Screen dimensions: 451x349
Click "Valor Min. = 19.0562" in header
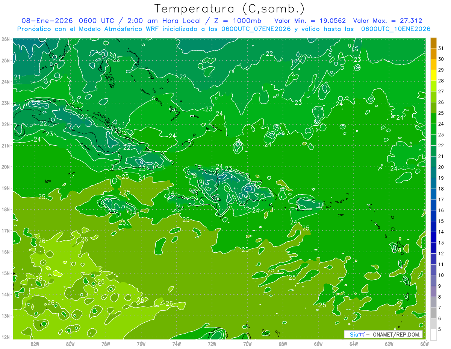(x=310, y=21)
